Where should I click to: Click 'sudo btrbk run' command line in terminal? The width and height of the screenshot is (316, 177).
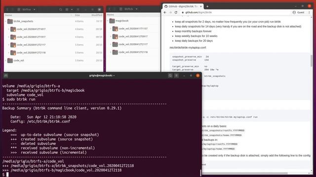pos(19,99)
